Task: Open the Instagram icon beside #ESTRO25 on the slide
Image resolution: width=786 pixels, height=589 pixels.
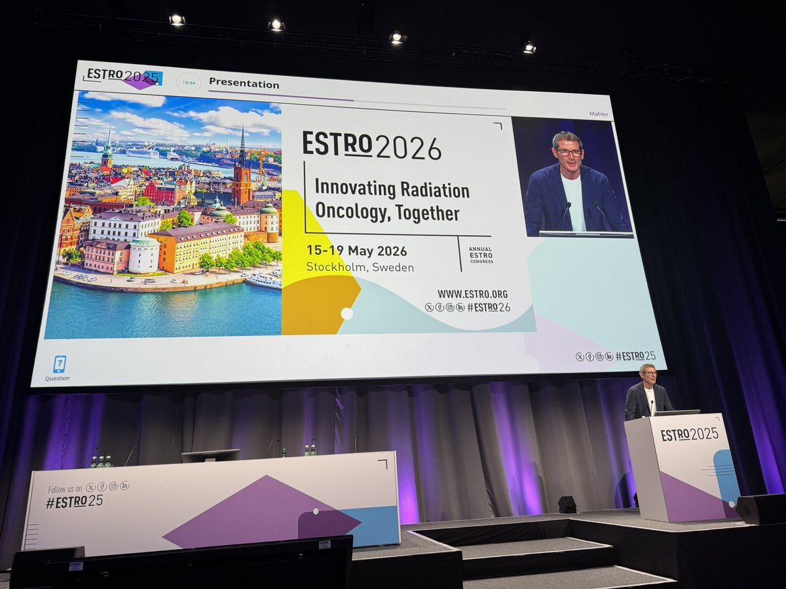Action: coord(599,357)
